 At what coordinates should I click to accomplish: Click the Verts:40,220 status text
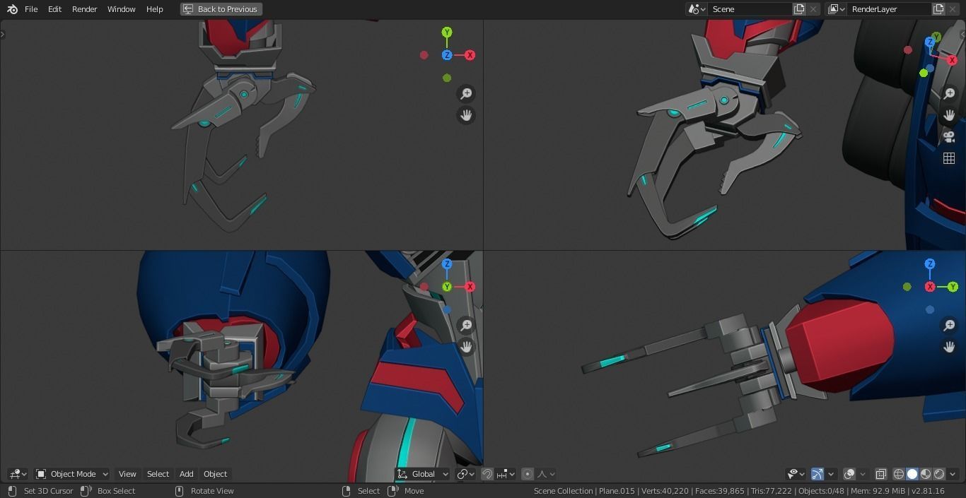tap(663, 491)
